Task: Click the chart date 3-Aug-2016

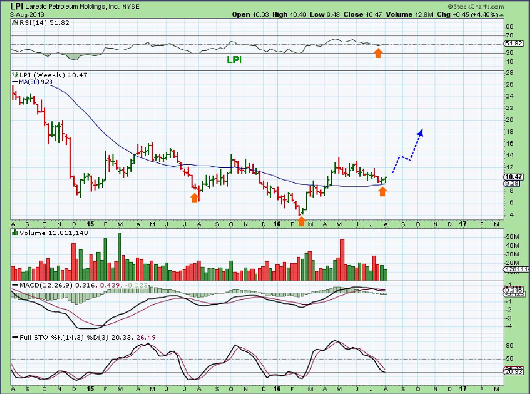Action: [x=27, y=15]
